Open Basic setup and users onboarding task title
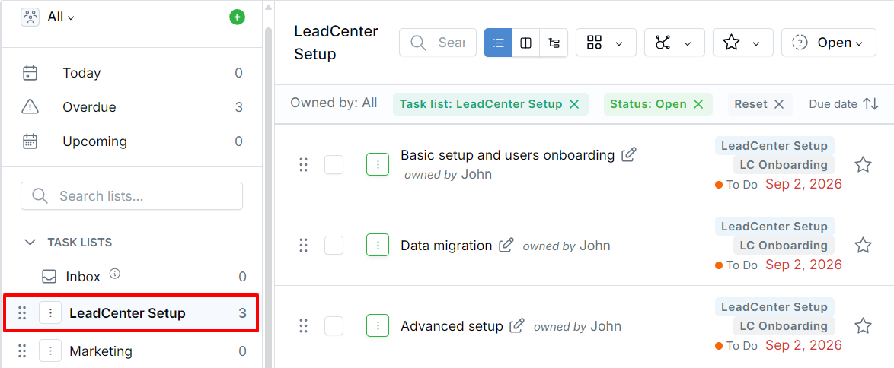This screenshot has width=894, height=368. tap(507, 155)
